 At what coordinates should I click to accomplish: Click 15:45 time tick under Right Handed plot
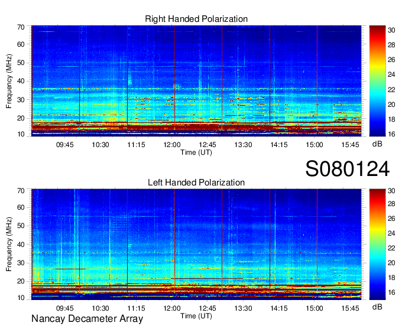[350, 145]
